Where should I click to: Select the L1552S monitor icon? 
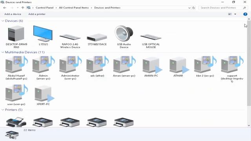pos(43,34)
